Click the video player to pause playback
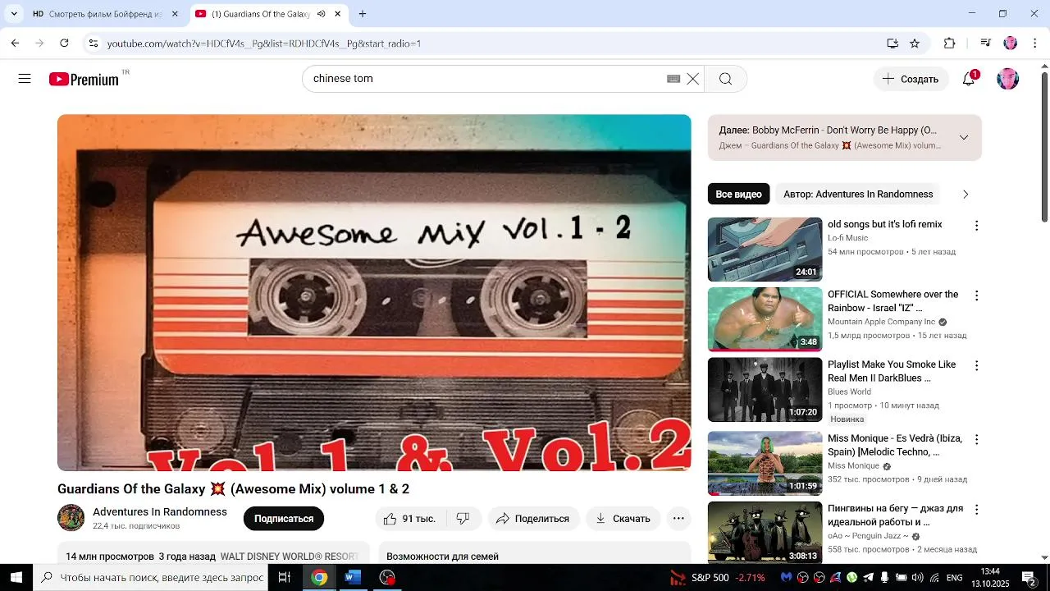 click(x=374, y=292)
